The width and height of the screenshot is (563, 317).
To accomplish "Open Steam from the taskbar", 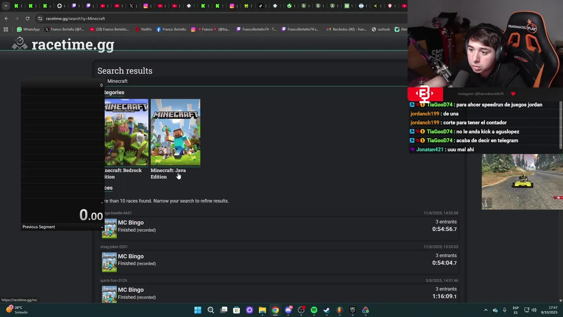I will [x=326, y=310].
